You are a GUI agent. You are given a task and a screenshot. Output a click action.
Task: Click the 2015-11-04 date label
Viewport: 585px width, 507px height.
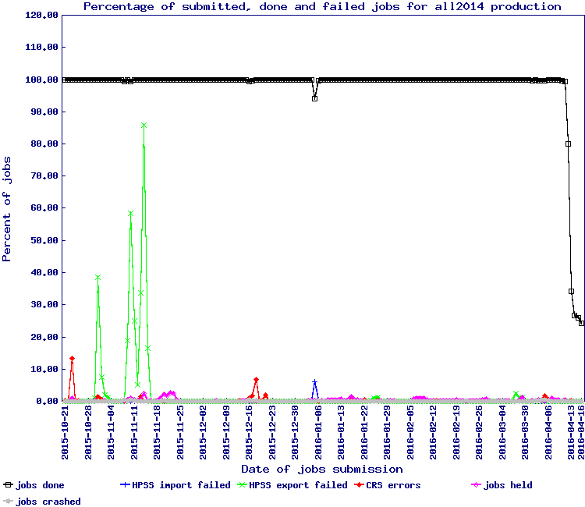111,433
